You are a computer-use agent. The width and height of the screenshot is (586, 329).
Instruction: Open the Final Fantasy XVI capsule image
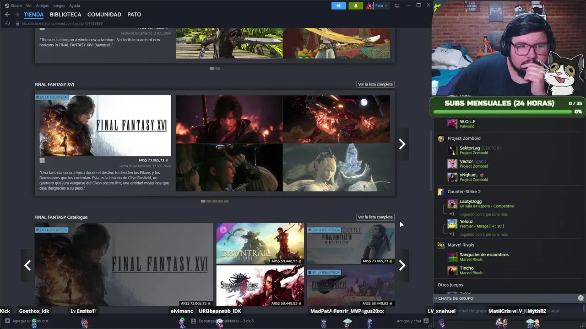click(x=105, y=126)
